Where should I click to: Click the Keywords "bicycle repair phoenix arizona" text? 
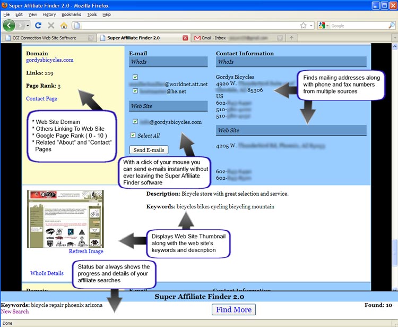(67, 305)
